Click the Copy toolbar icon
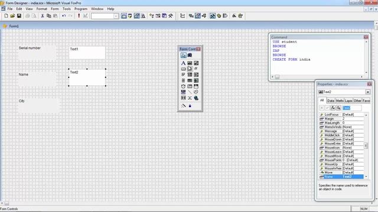 (x=48, y=16)
